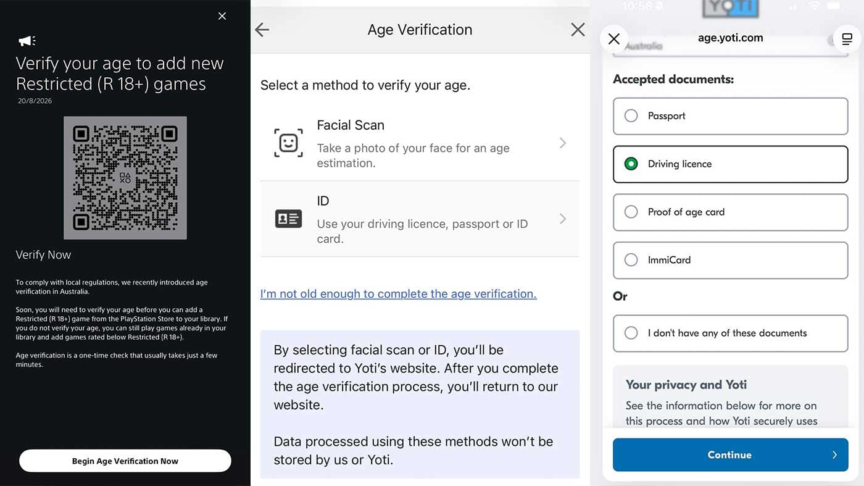Close the PlayStation verify age notice

click(x=222, y=16)
